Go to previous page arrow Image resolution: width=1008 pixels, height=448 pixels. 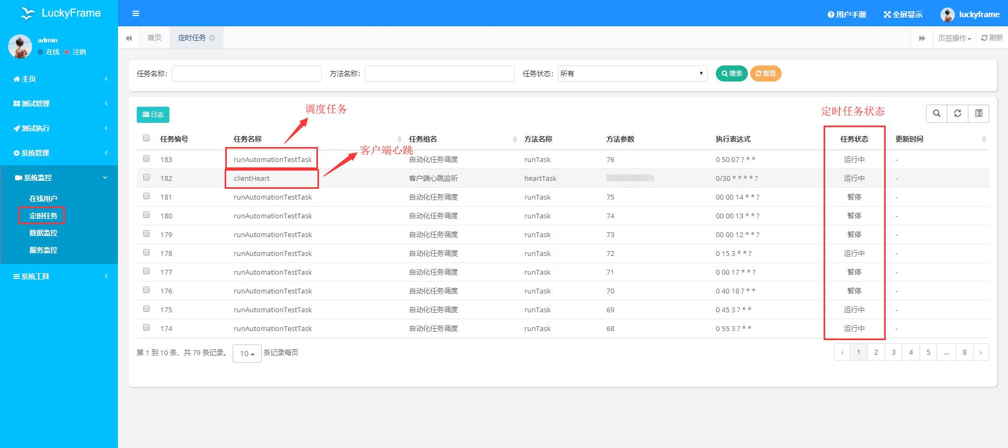click(x=842, y=352)
